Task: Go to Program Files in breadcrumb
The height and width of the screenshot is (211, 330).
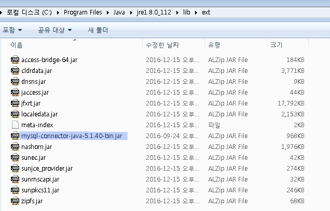Action: [82, 12]
